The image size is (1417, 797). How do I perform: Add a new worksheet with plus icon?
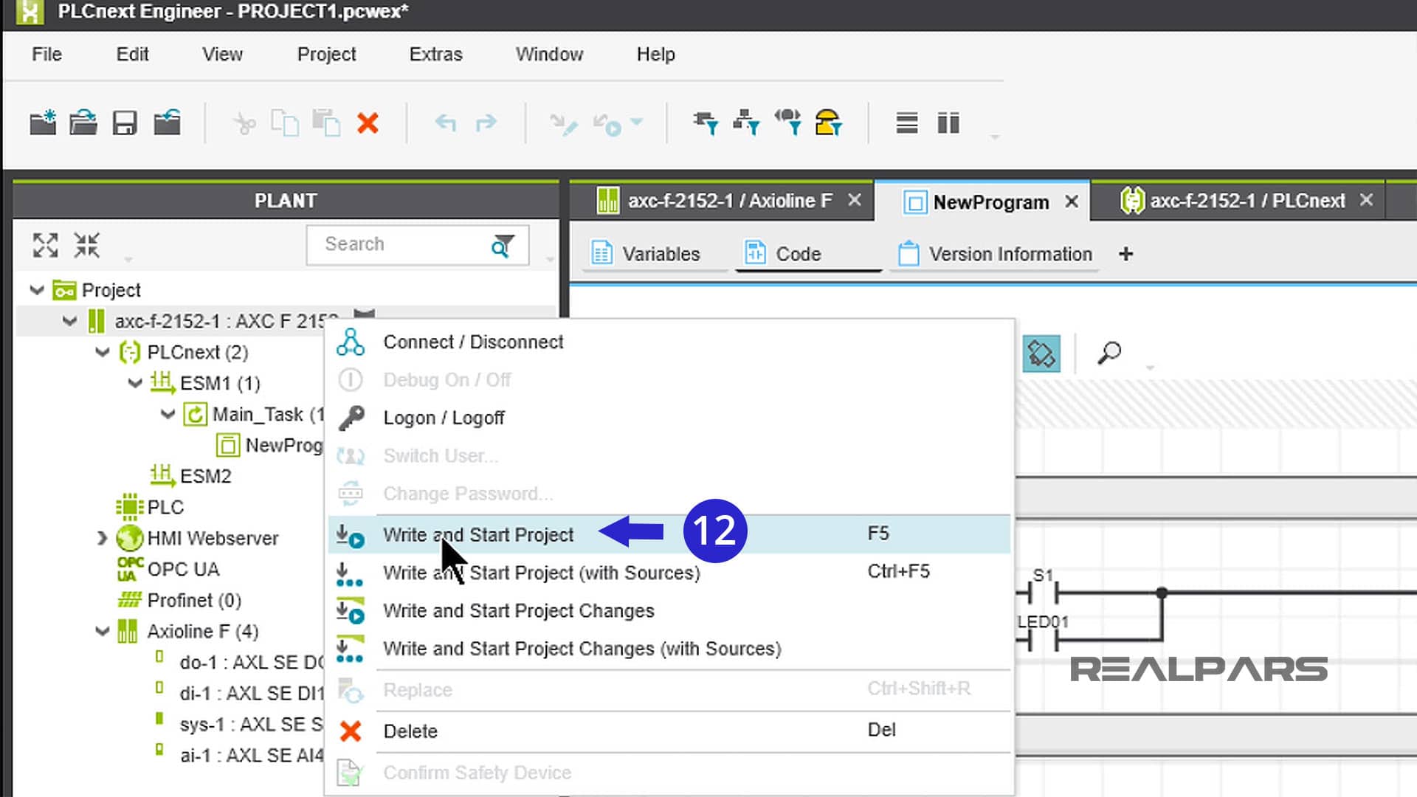coord(1125,254)
